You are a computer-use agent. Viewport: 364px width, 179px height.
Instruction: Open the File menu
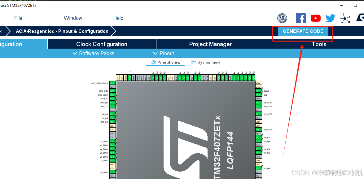(x=18, y=18)
